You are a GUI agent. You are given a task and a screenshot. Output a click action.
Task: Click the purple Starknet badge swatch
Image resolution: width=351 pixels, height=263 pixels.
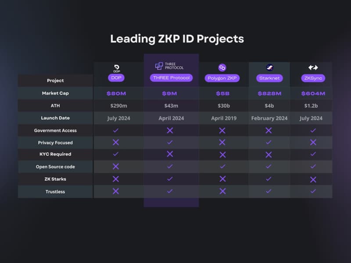coord(269,78)
